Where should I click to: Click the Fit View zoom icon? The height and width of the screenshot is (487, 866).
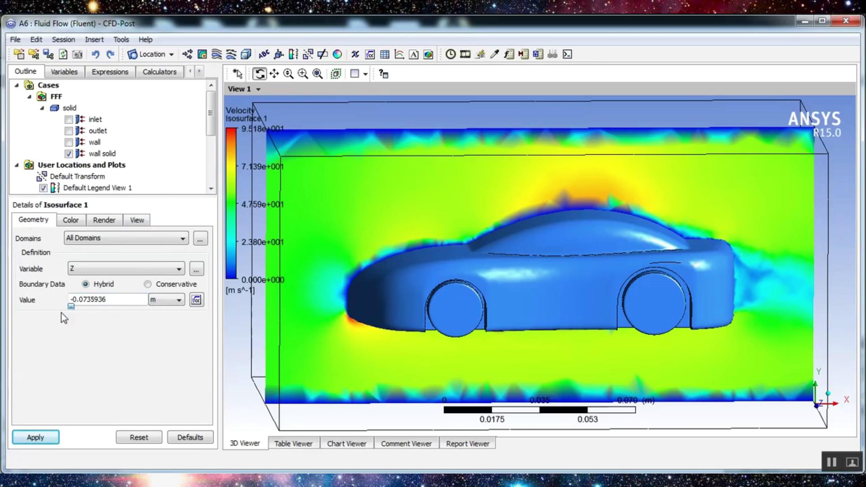click(318, 74)
